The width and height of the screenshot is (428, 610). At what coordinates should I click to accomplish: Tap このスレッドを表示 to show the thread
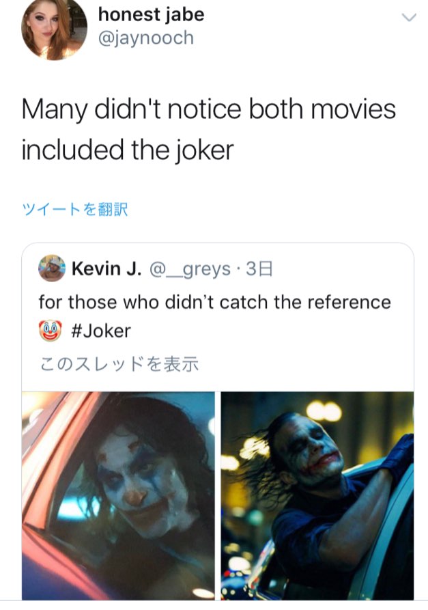[x=119, y=363]
